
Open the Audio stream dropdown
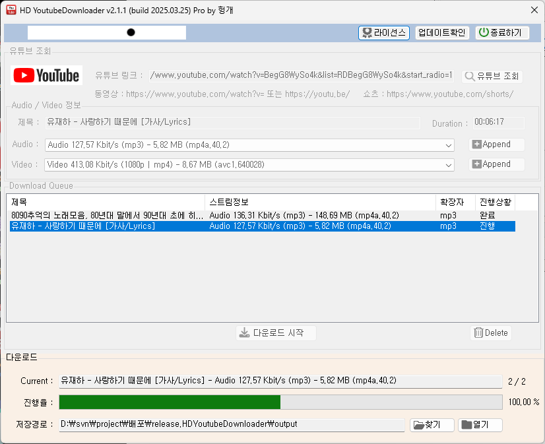[x=249, y=145]
